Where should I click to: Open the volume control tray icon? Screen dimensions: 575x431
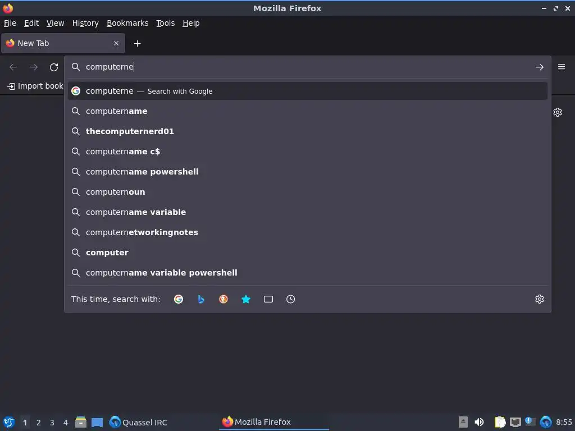(x=480, y=422)
